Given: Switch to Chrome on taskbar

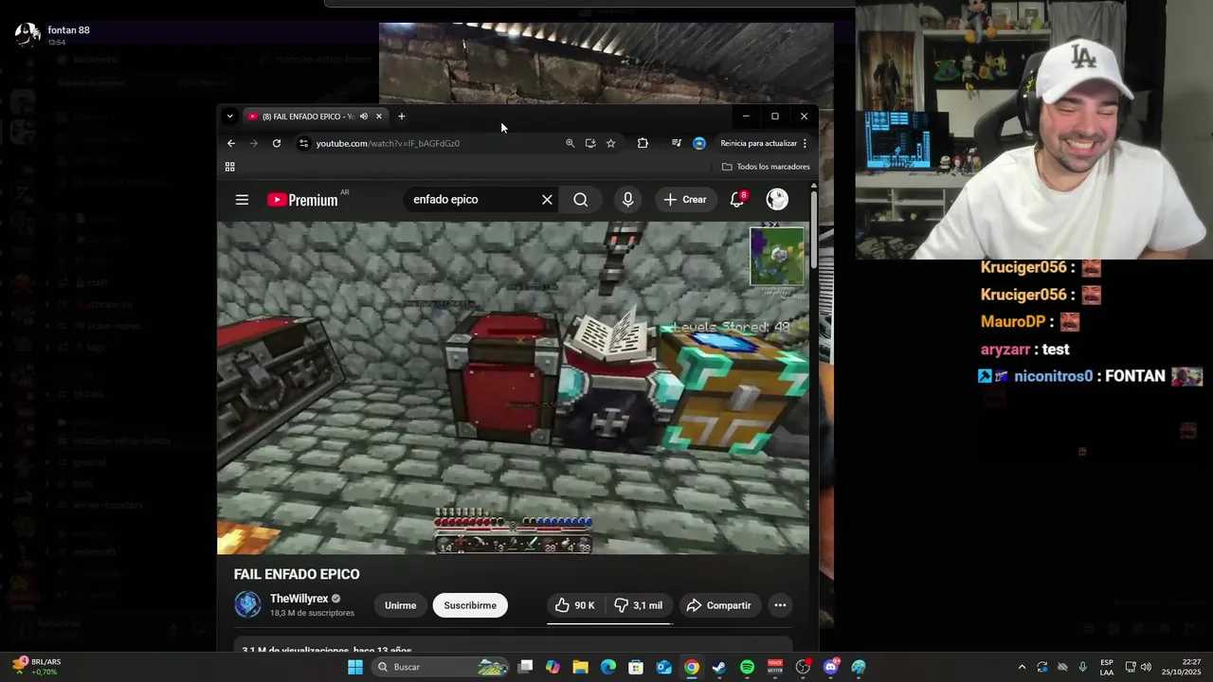Looking at the screenshot, I should pos(692,667).
